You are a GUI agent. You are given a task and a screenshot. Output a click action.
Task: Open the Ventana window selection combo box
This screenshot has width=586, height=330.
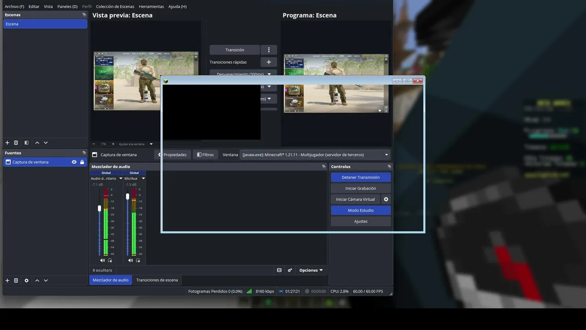pos(315,154)
